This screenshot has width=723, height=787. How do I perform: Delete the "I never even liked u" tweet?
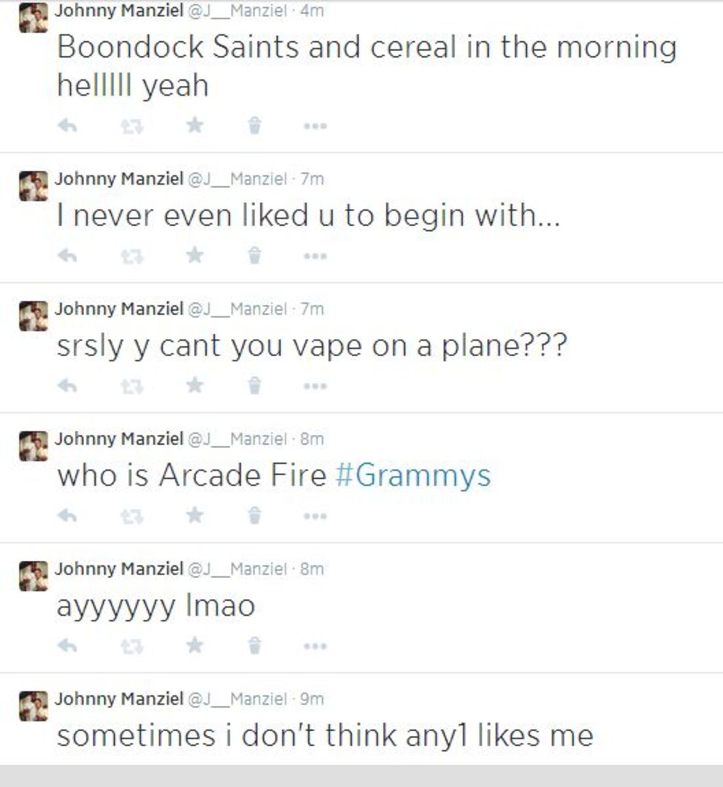(x=255, y=254)
